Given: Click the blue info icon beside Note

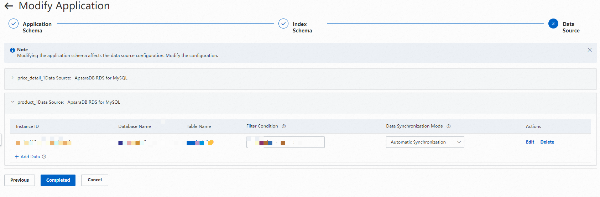Looking at the screenshot, I should tap(12, 50).
